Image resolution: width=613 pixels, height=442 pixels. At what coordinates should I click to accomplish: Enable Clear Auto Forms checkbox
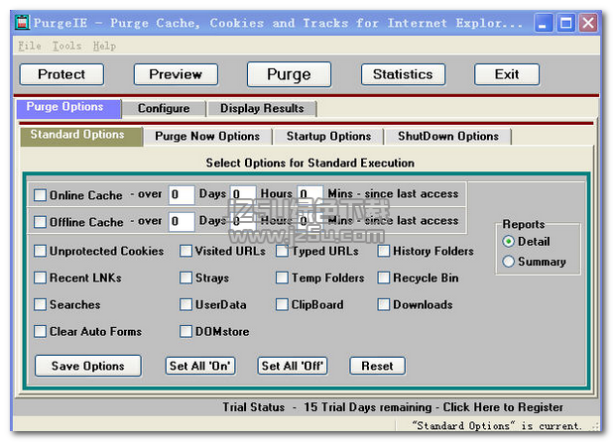point(40,331)
